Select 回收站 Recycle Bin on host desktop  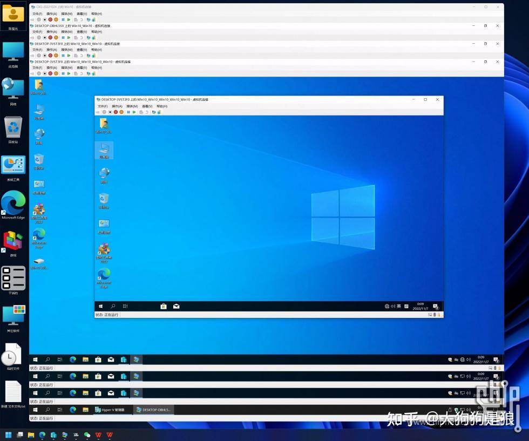pos(13,130)
